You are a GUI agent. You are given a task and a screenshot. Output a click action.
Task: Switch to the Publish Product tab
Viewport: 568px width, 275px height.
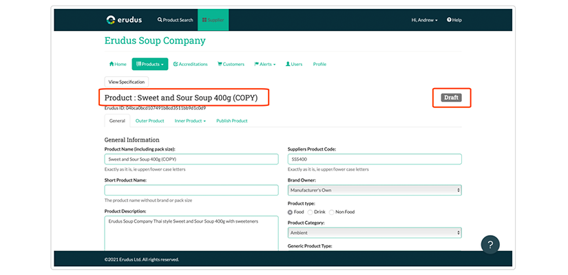(x=232, y=121)
